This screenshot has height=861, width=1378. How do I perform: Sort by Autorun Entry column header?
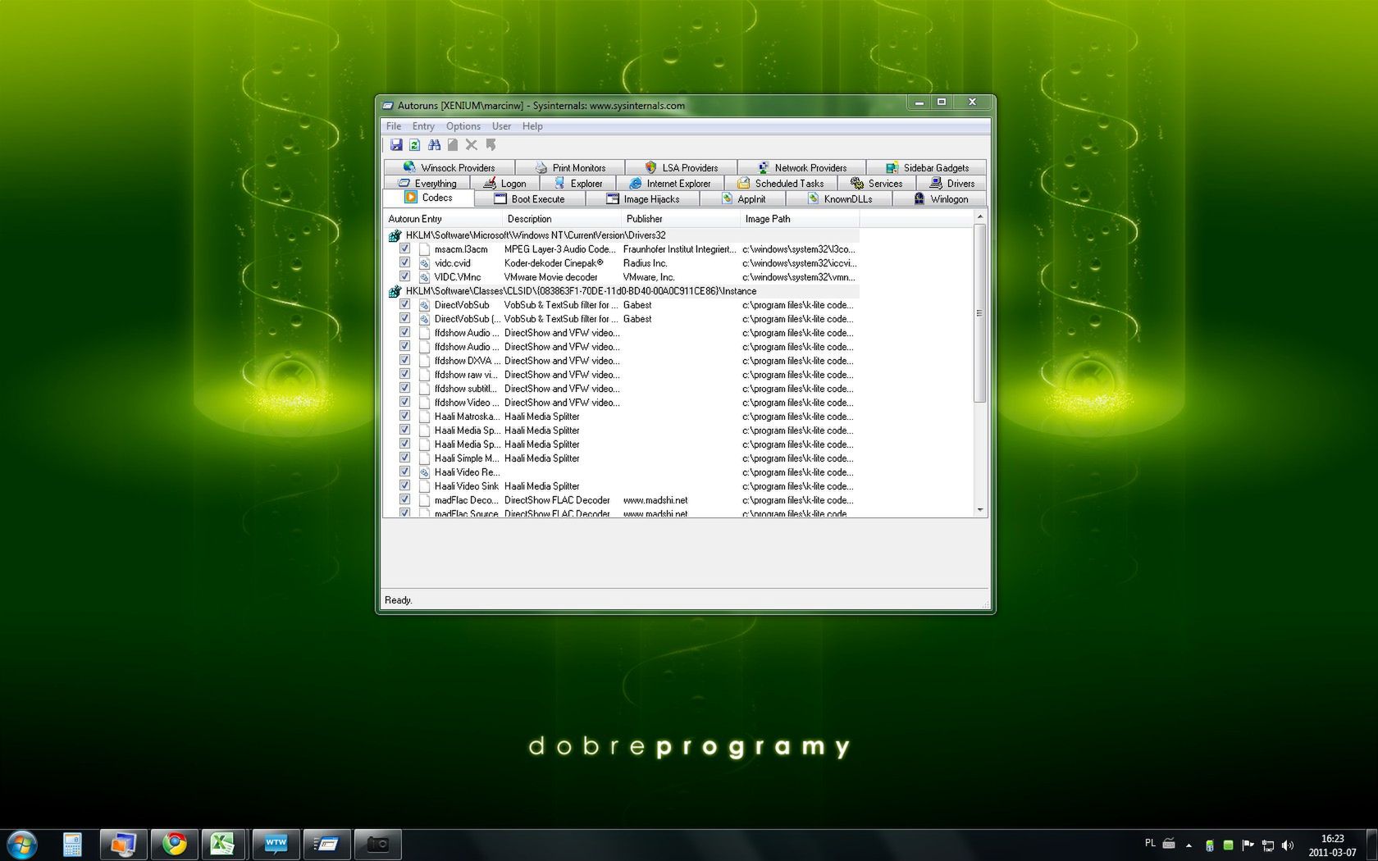(x=443, y=219)
